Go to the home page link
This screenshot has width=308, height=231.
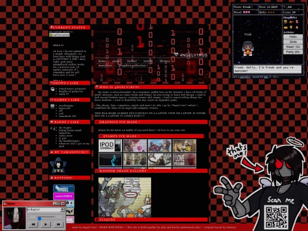(102, 61)
